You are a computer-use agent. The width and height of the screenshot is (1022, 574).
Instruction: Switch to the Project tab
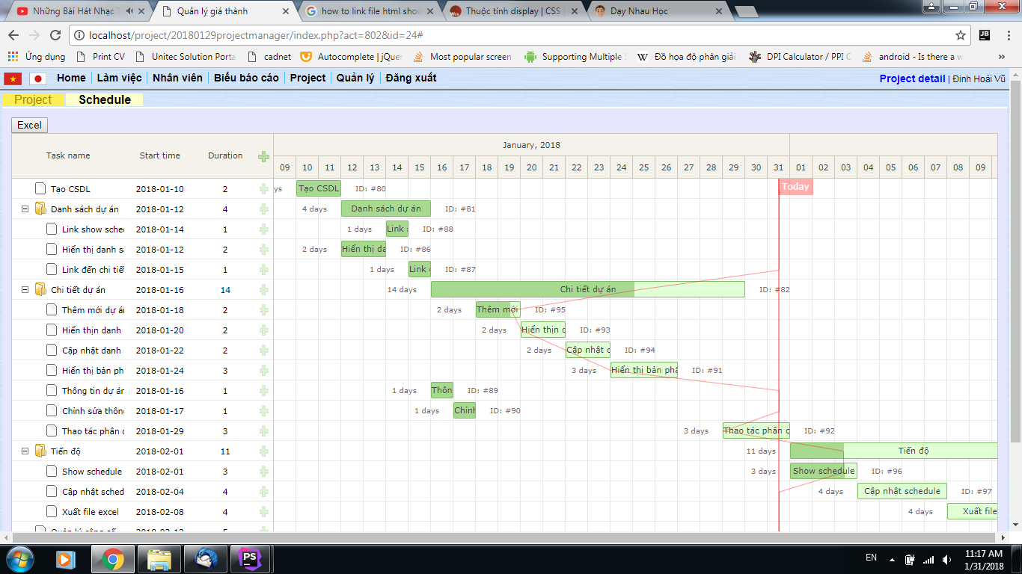point(33,100)
